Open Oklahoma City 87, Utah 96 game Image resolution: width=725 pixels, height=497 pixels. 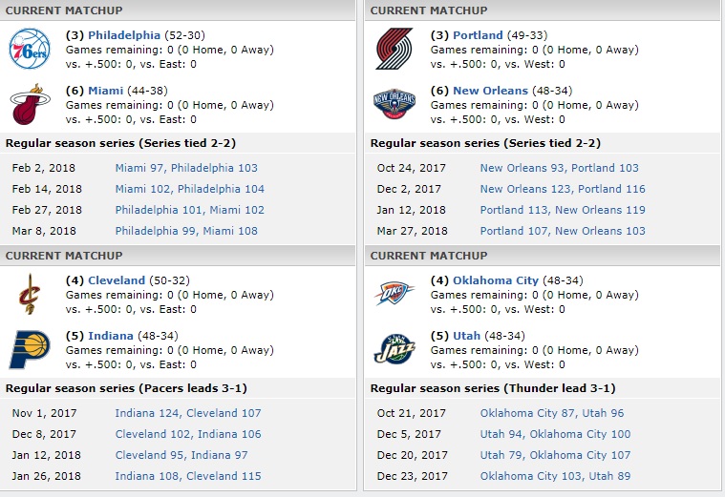(552, 413)
